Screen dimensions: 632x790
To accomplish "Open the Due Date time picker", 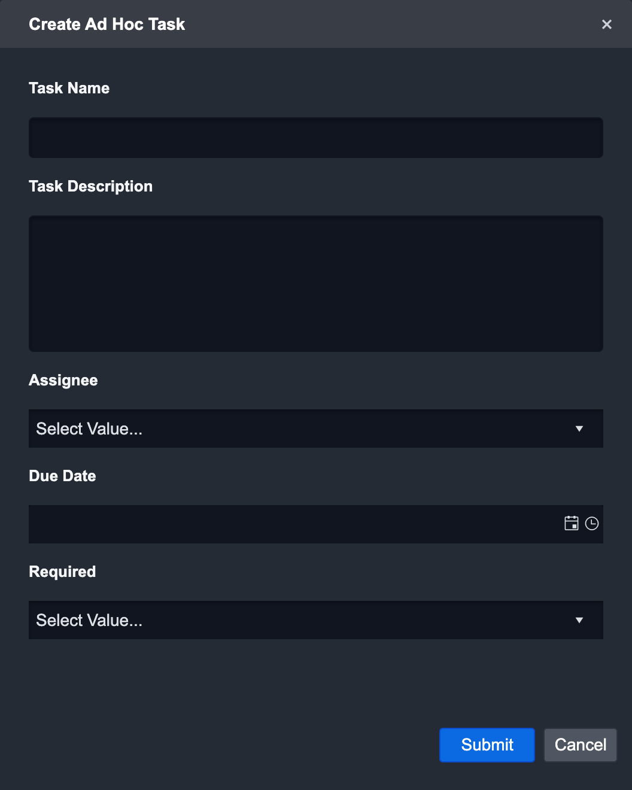I will [x=592, y=524].
